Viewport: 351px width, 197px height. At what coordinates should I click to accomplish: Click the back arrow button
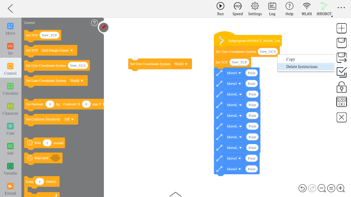tap(10, 8)
